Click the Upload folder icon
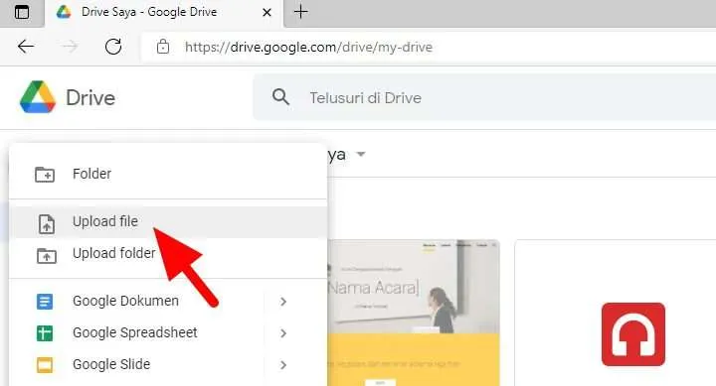Screen dimensions: 716x386 (x=46, y=256)
